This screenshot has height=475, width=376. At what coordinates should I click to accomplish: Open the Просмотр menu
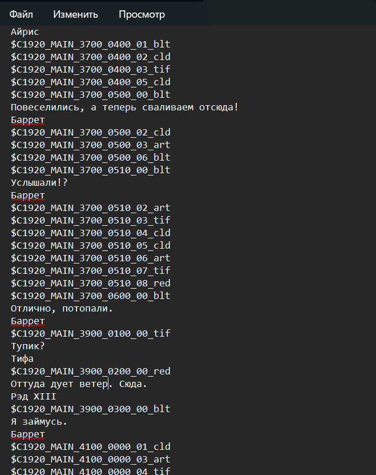tap(142, 14)
